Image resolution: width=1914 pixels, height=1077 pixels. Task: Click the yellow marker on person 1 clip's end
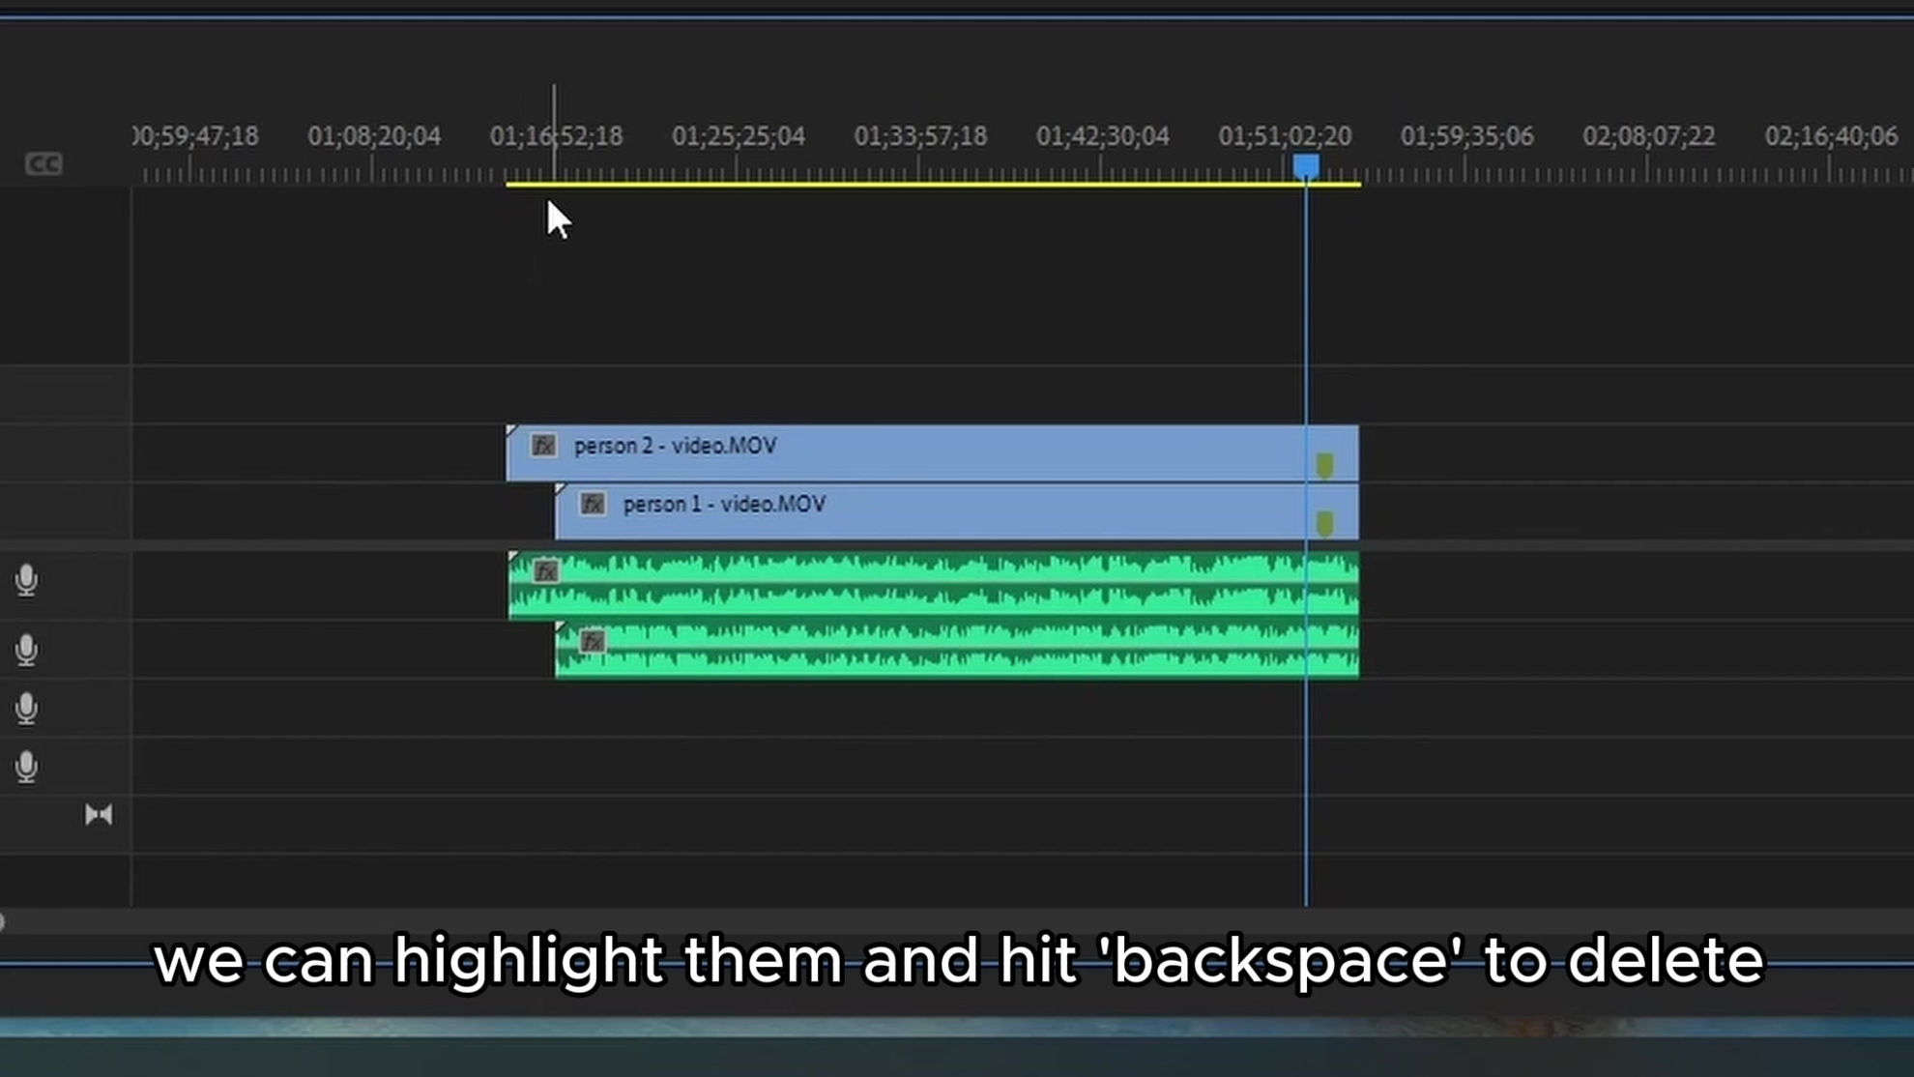[1324, 522]
